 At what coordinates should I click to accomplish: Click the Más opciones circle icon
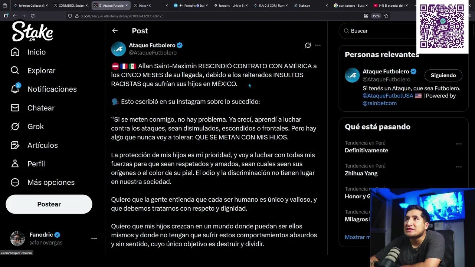coord(15,182)
